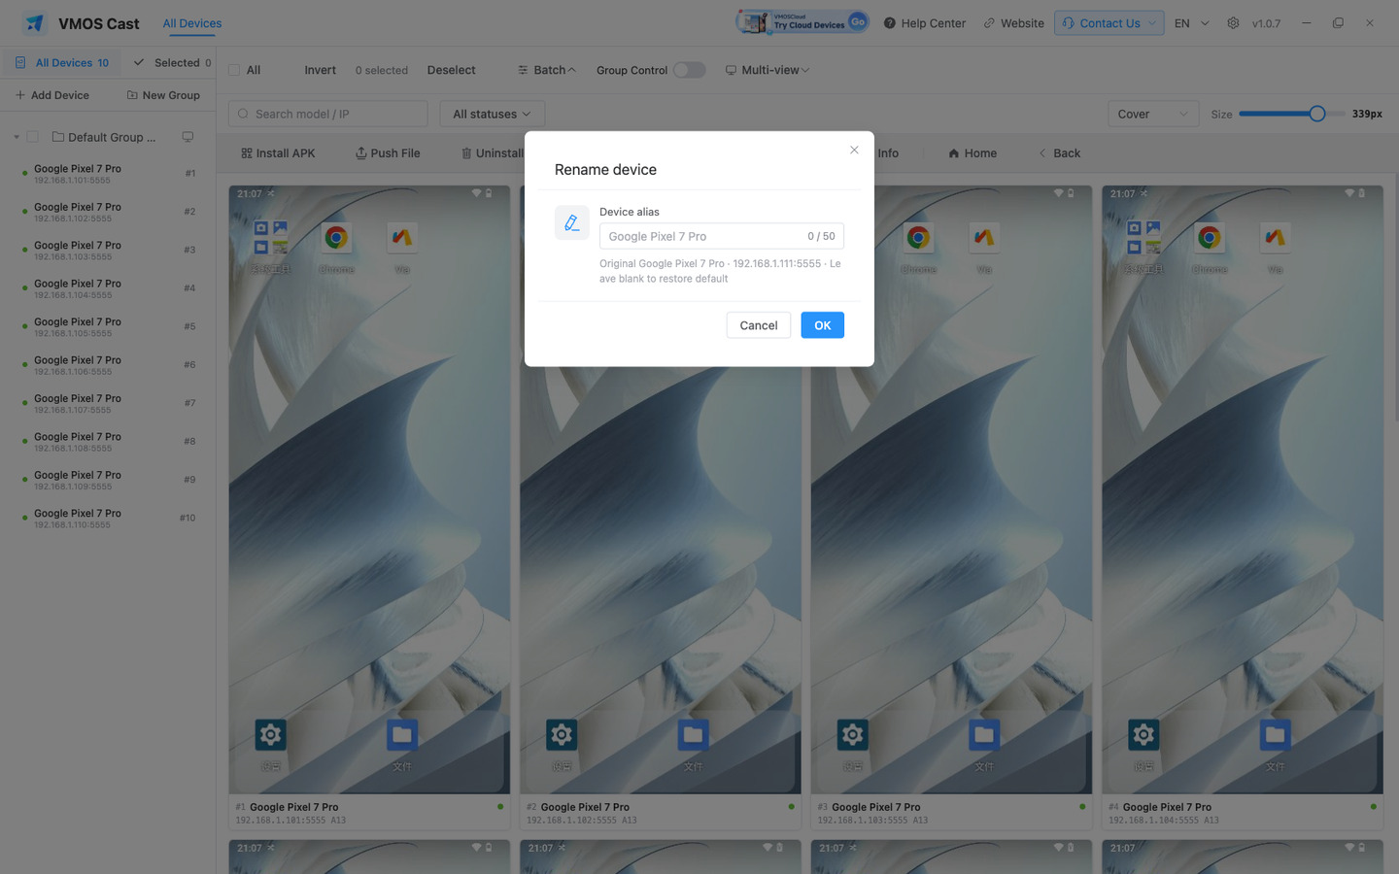Check the All devices checkbox
Screen dimensions: 1399x874
234,70
